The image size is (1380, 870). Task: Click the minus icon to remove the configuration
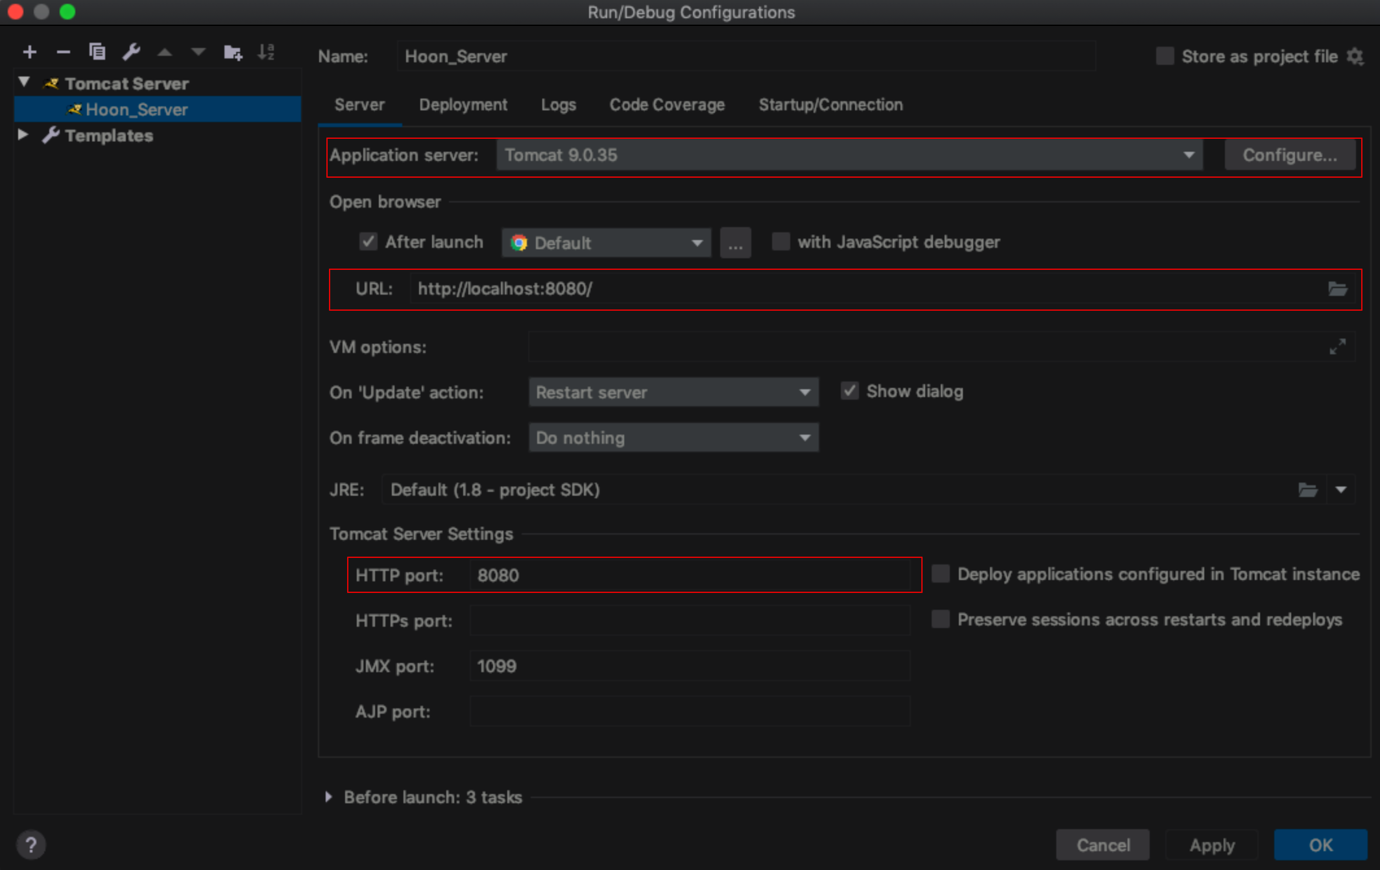pos(63,52)
